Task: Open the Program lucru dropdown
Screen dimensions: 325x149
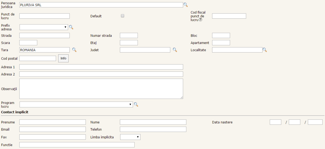Action: (76, 105)
